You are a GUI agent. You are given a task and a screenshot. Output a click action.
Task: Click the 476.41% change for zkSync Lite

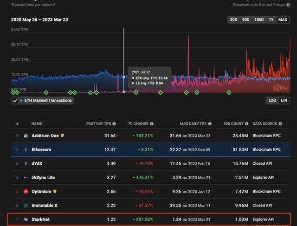(143, 177)
